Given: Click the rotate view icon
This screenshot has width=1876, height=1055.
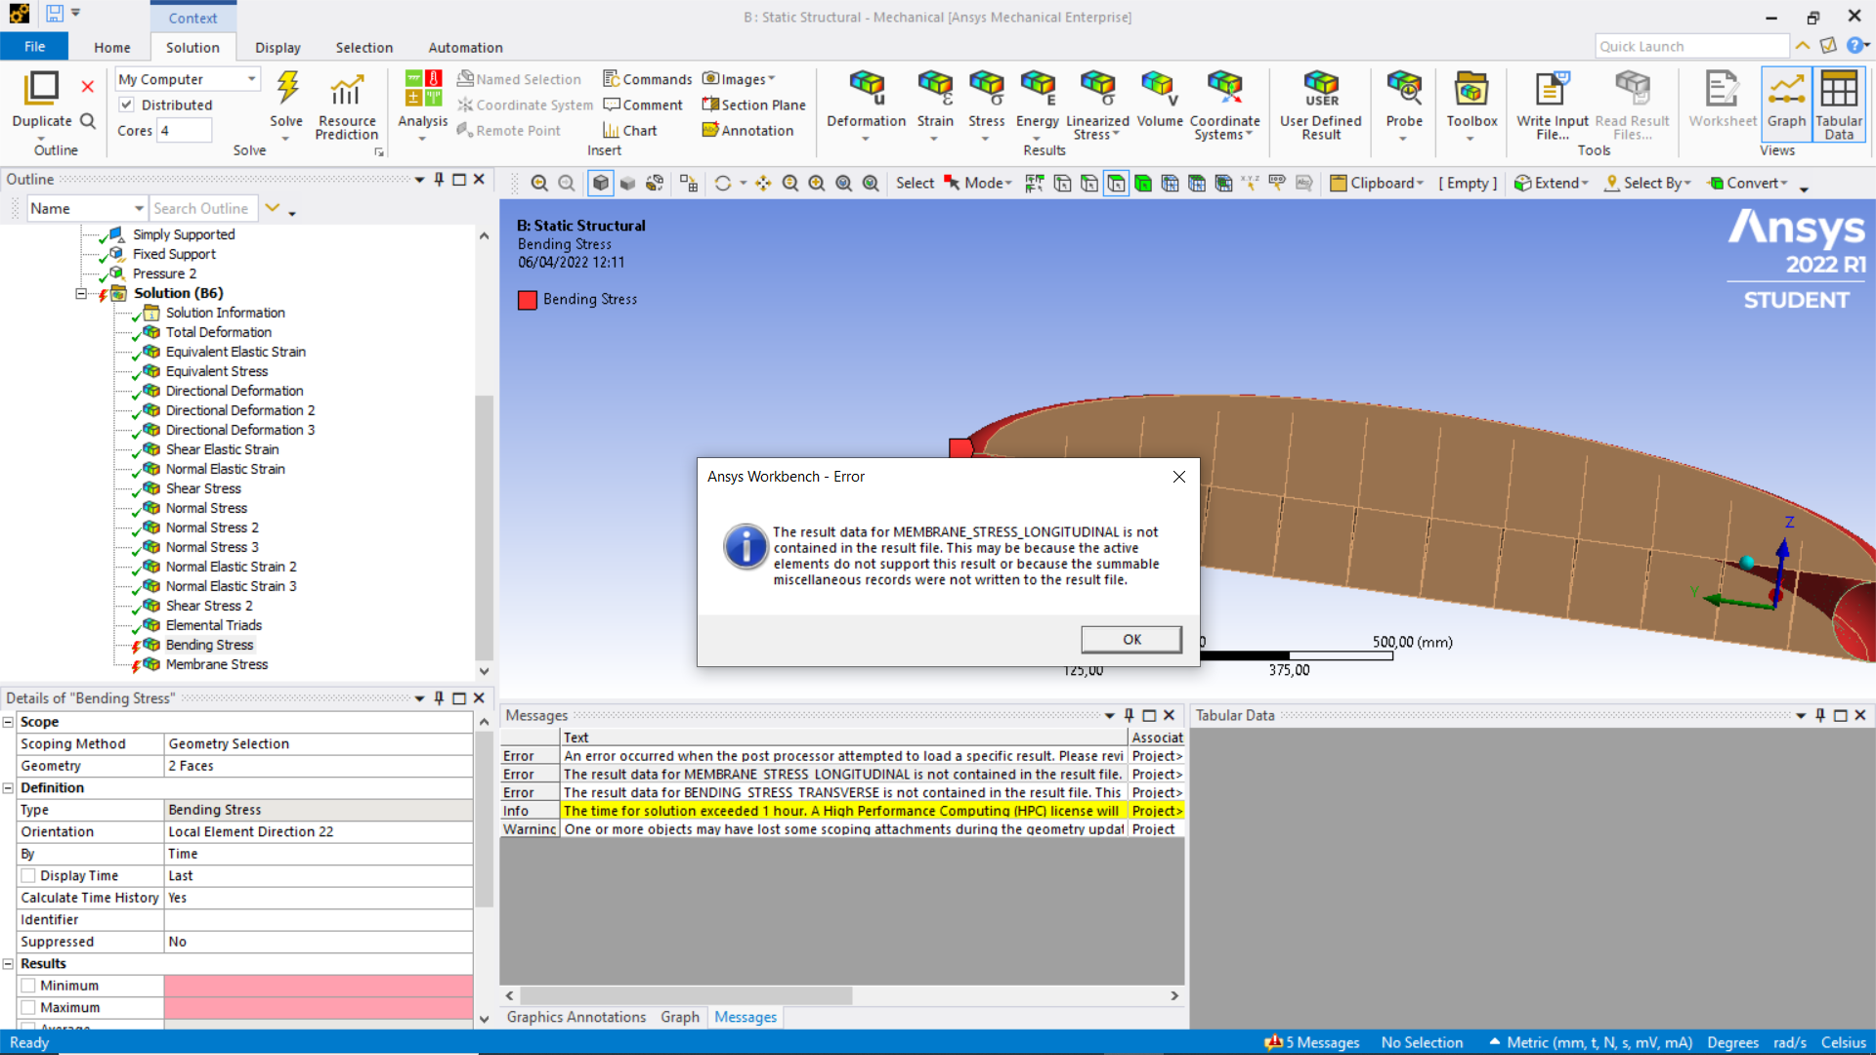Looking at the screenshot, I should click(722, 183).
